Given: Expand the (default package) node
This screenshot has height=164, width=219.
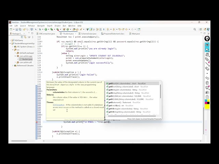Looking at the screenshot, I should click(x=15, y=53).
